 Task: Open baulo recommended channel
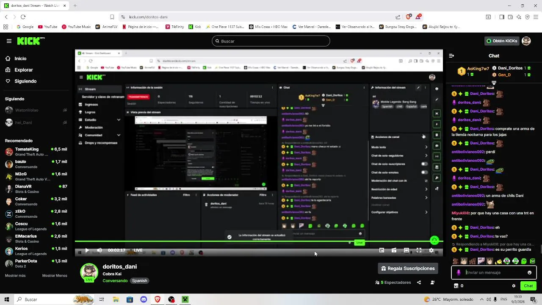(36, 164)
